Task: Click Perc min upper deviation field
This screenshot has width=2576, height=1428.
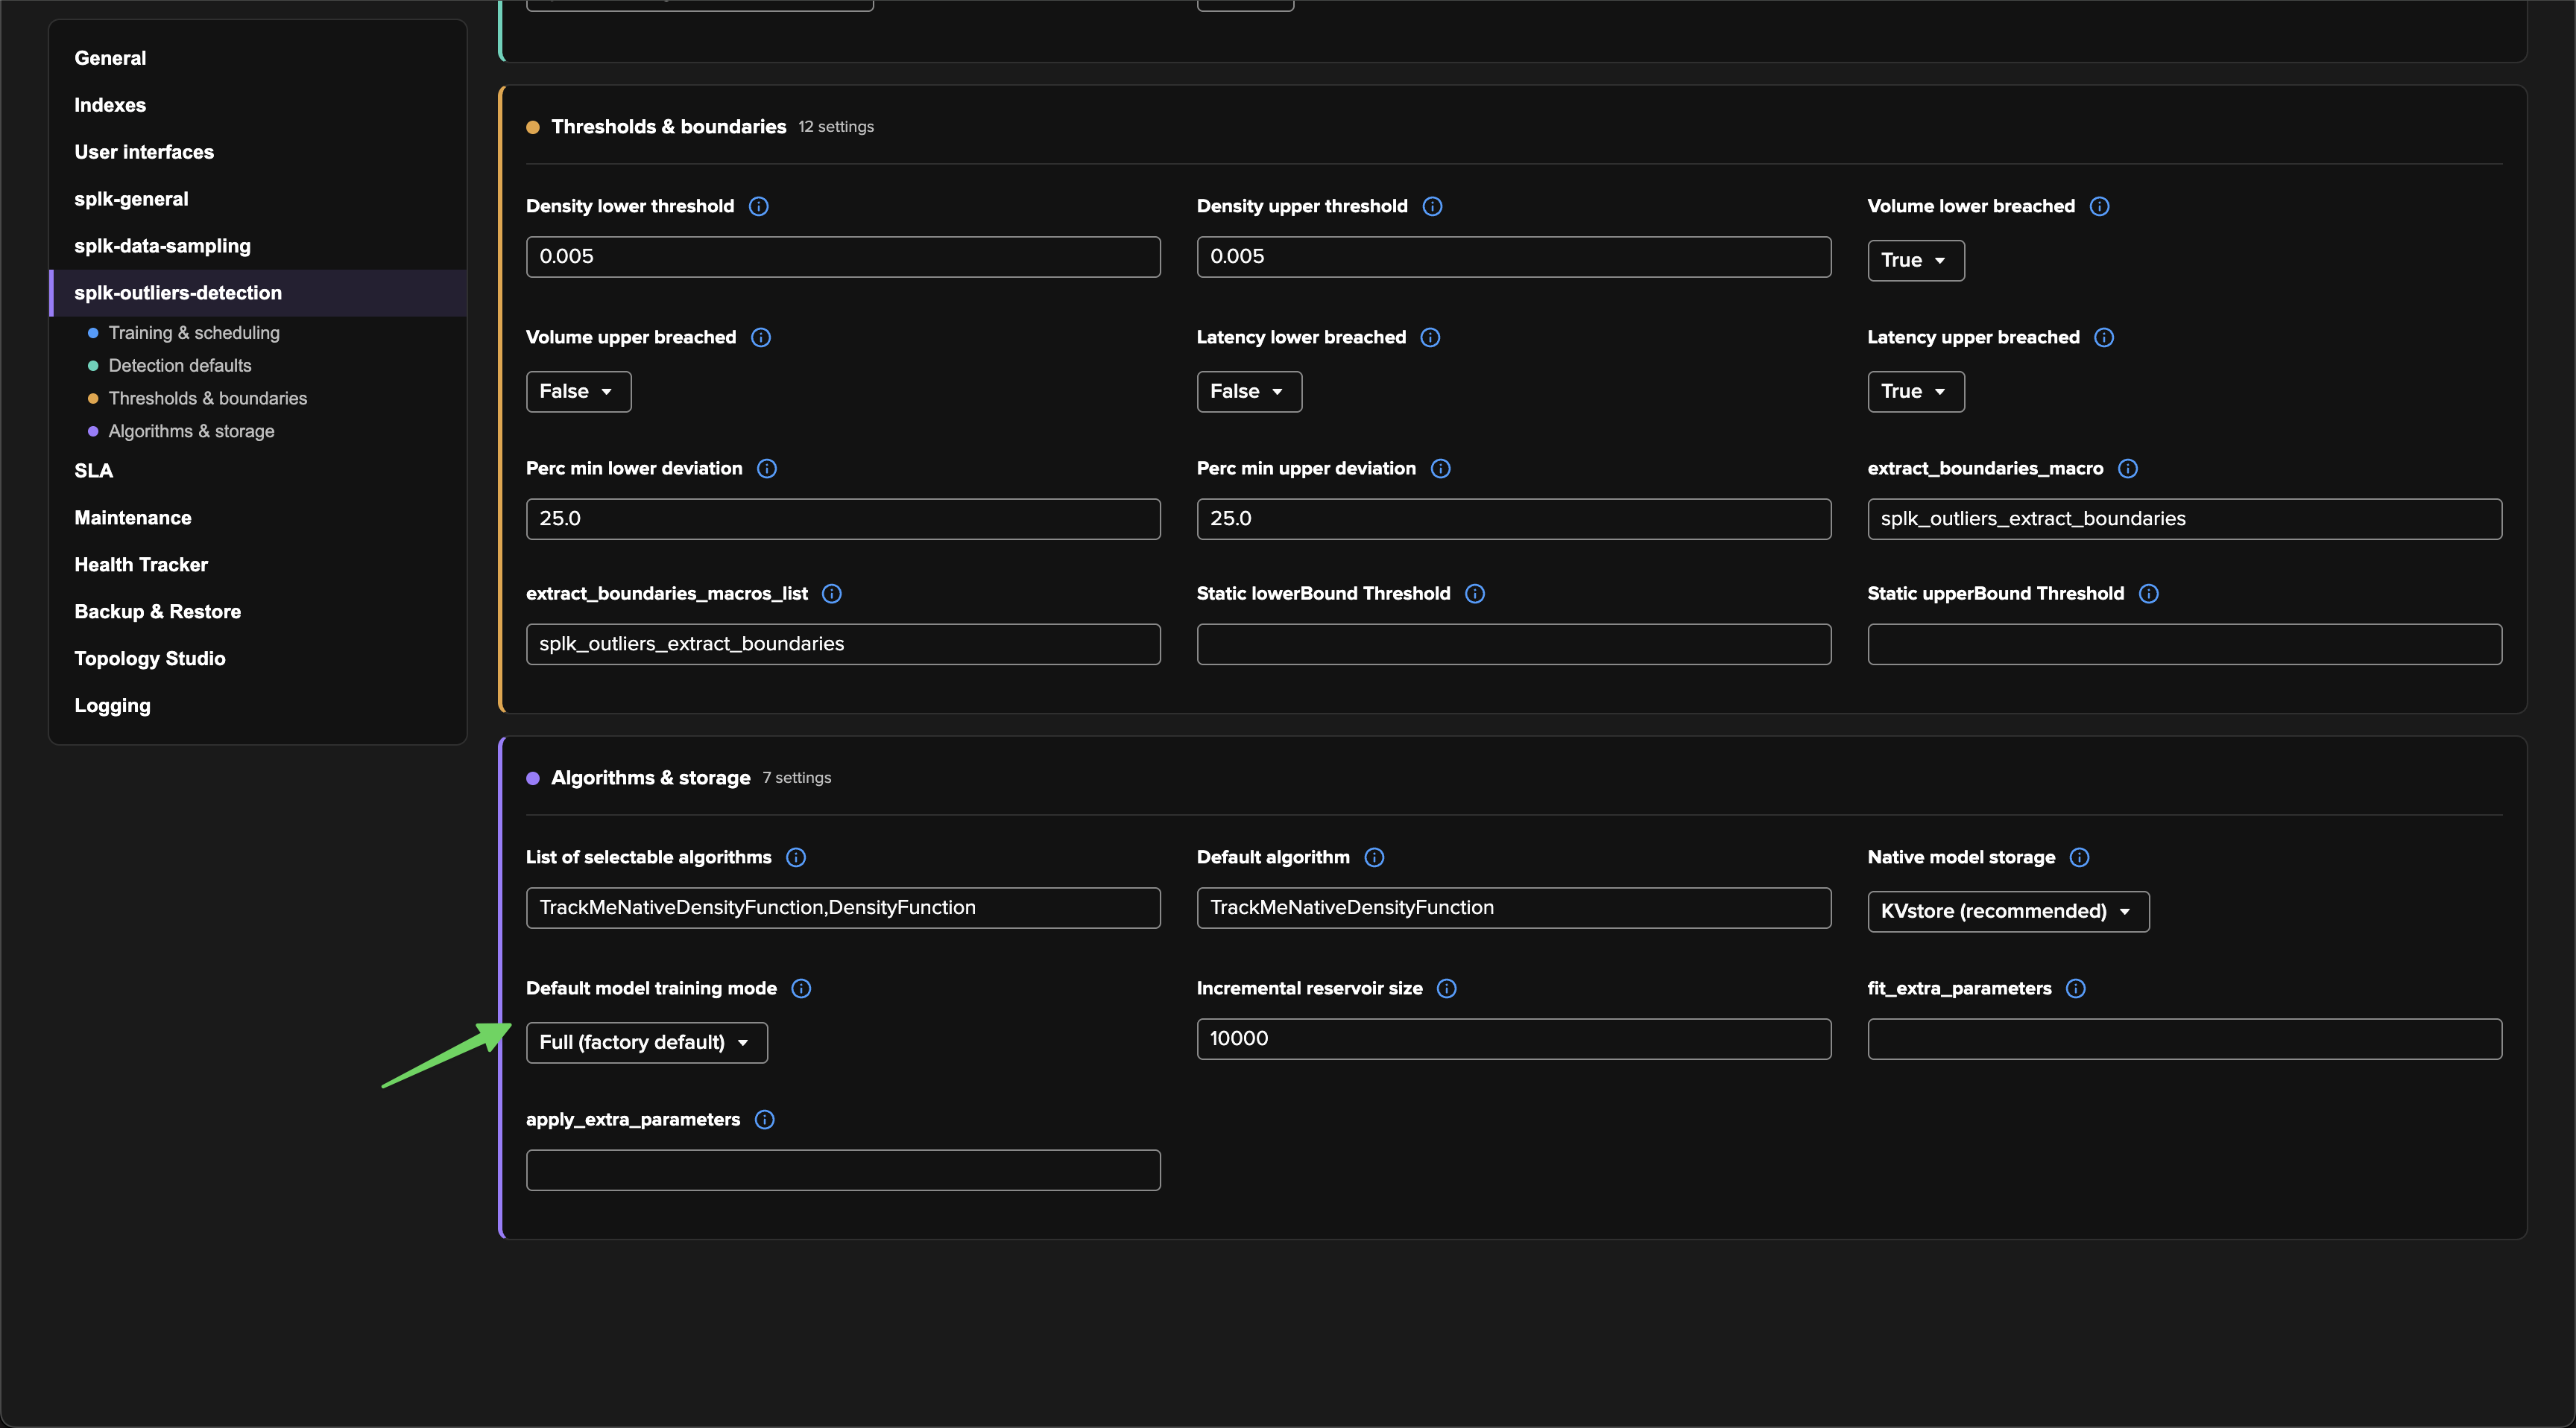Action: 1514,518
